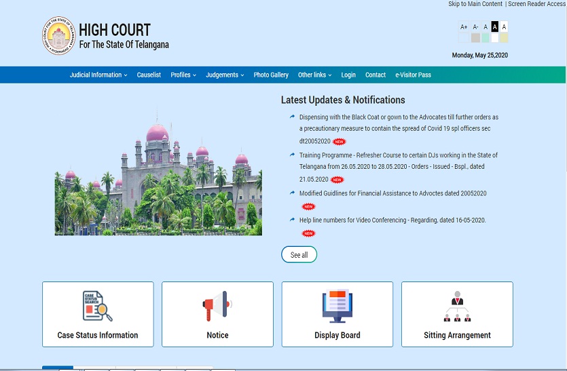Expand the Judicial Information dropdown
The height and width of the screenshot is (371, 567).
point(98,75)
